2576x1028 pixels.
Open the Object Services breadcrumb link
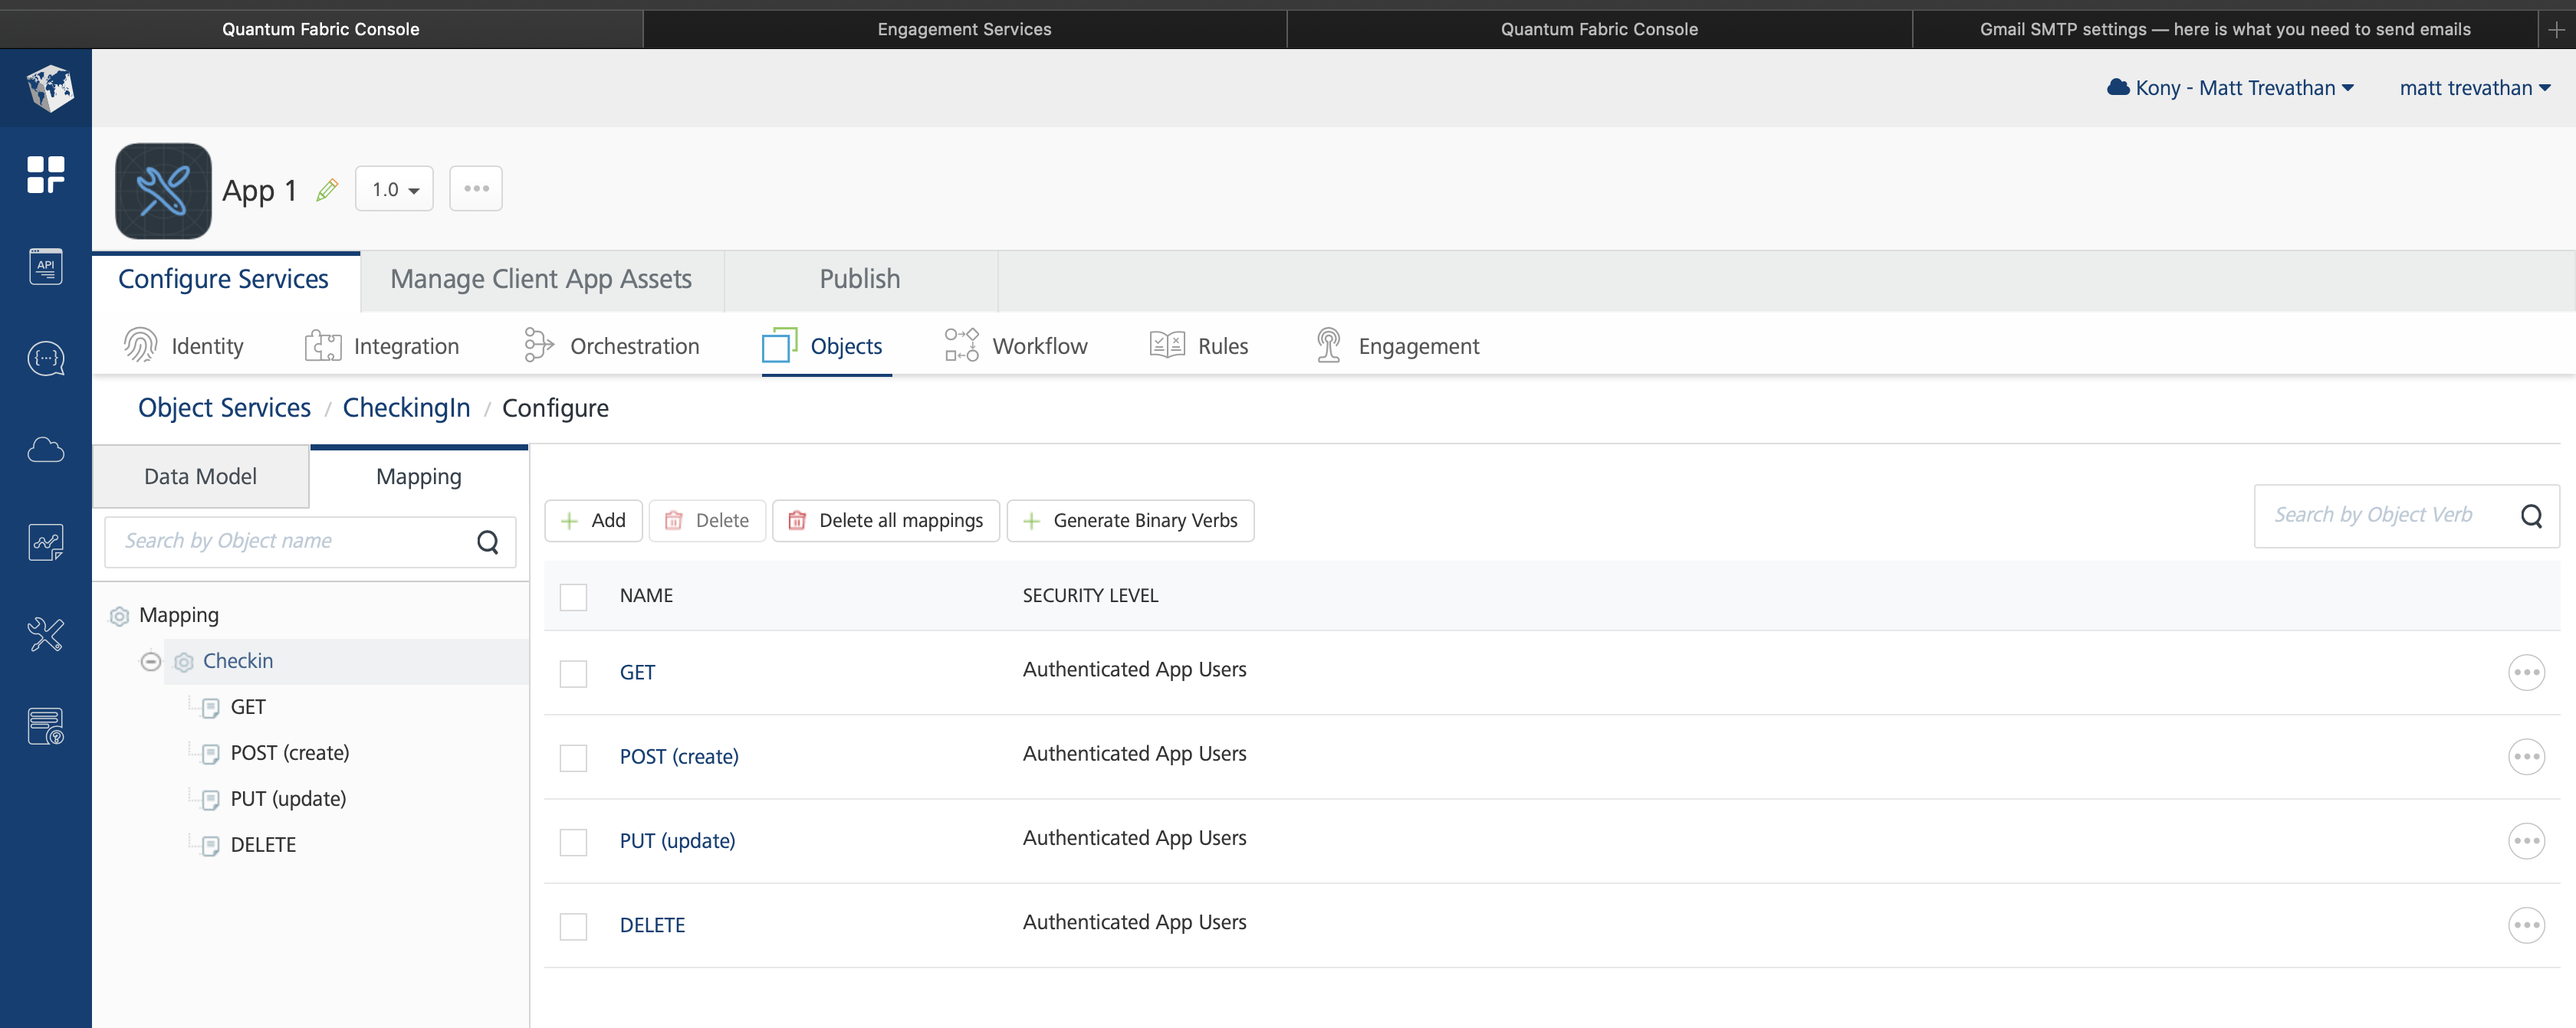click(222, 408)
